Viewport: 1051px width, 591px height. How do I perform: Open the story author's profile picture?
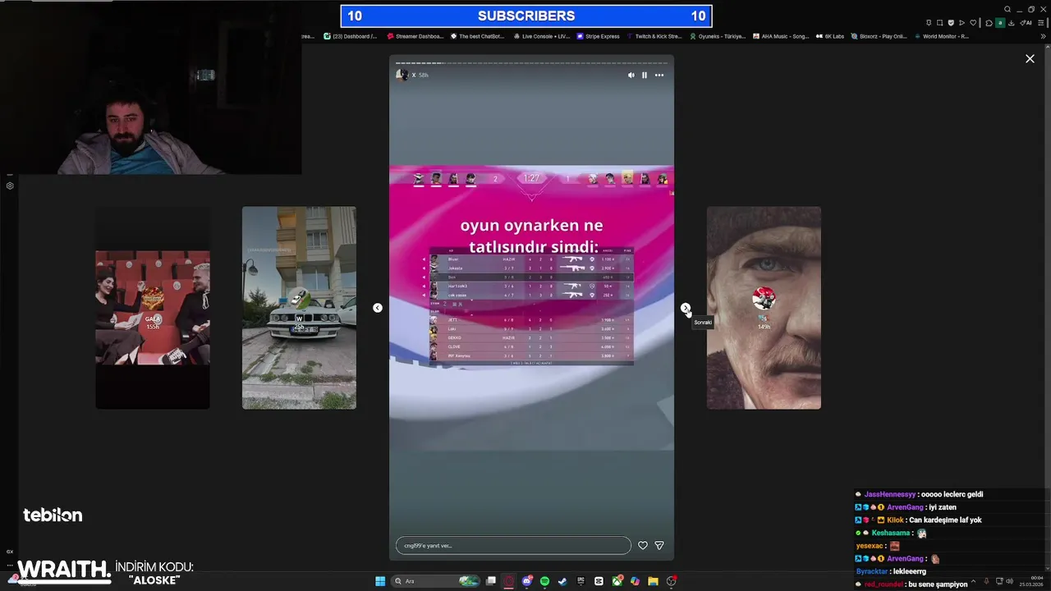click(x=402, y=75)
